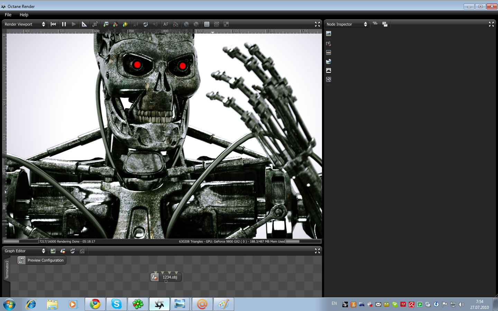Click the play render button

[x=74, y=24]
